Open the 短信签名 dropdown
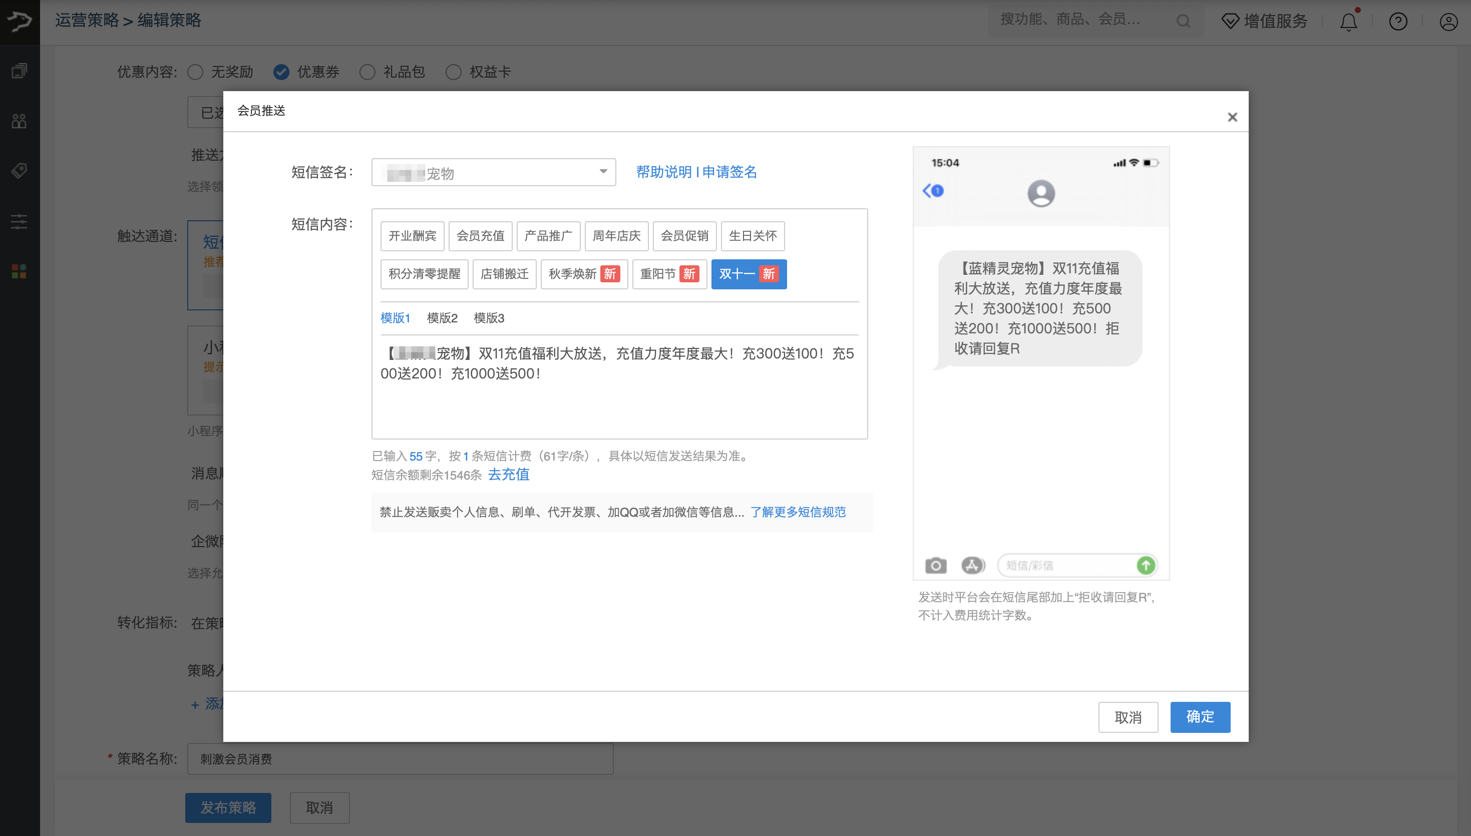Screen dimensions: 1471x836 493,172
